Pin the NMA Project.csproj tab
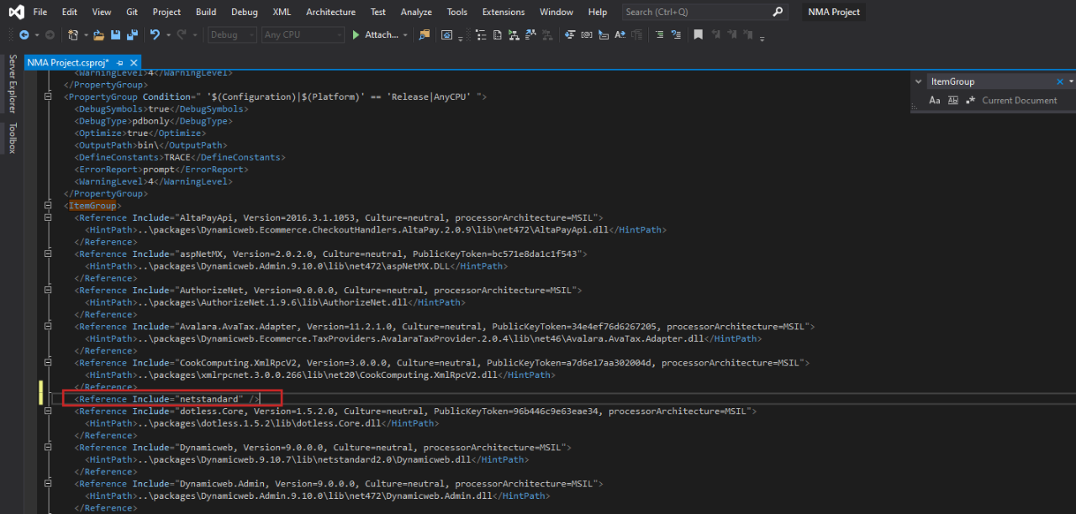This screenshot has height=514, width=1076. pyautogui.click(x=120, y=63)
